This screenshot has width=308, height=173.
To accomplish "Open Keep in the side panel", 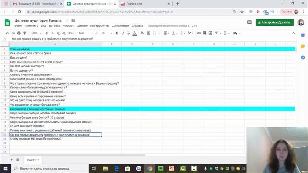I will tap(303, 46).
